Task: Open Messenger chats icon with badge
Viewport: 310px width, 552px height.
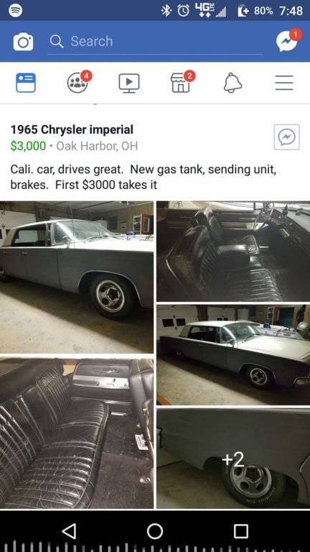Action: coord(288,40)
